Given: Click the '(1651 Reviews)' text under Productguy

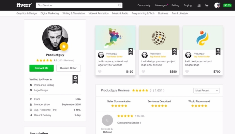Looking at the screenshot, I should pos(66,60).
